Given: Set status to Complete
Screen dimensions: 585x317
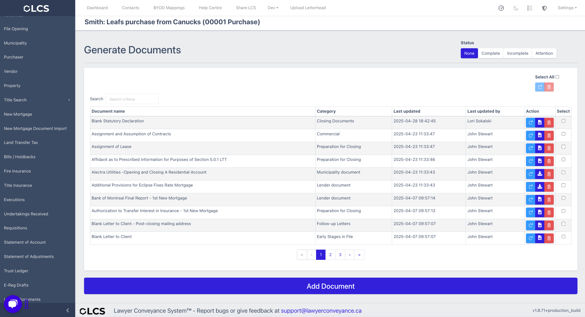Looking at the screenshot, I should pos(491,53).
